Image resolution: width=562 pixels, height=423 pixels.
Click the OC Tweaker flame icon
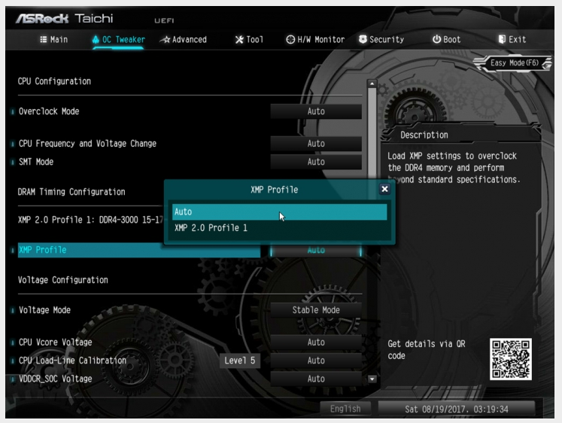(96, 39)
